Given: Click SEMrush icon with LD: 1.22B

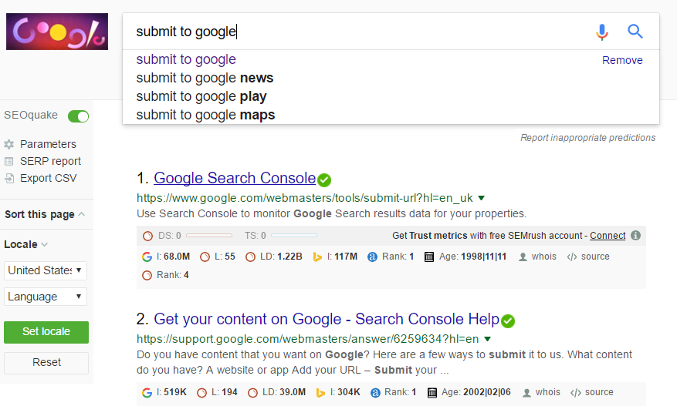Looking at the screenshot, I should point(250,257).
